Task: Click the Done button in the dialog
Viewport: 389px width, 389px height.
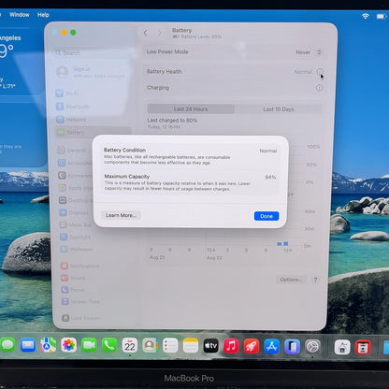Action: pos(267,216)
